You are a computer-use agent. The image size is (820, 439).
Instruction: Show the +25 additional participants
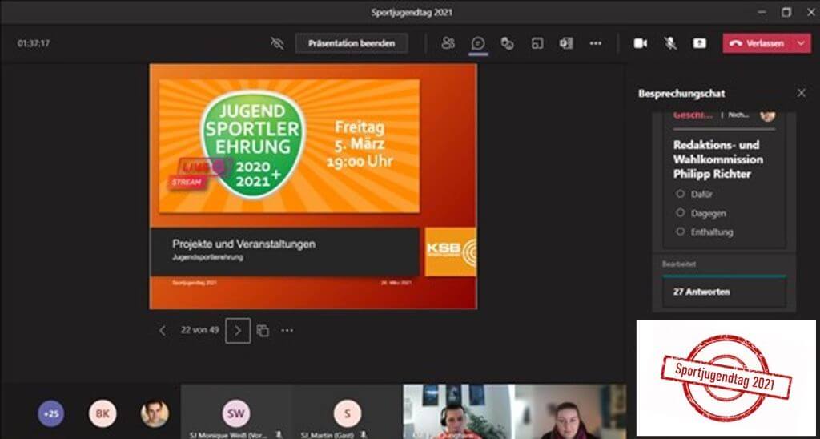tap(51, 413)
